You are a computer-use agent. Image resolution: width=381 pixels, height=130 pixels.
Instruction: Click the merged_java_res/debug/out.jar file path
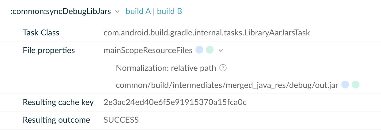click(227, 85)
